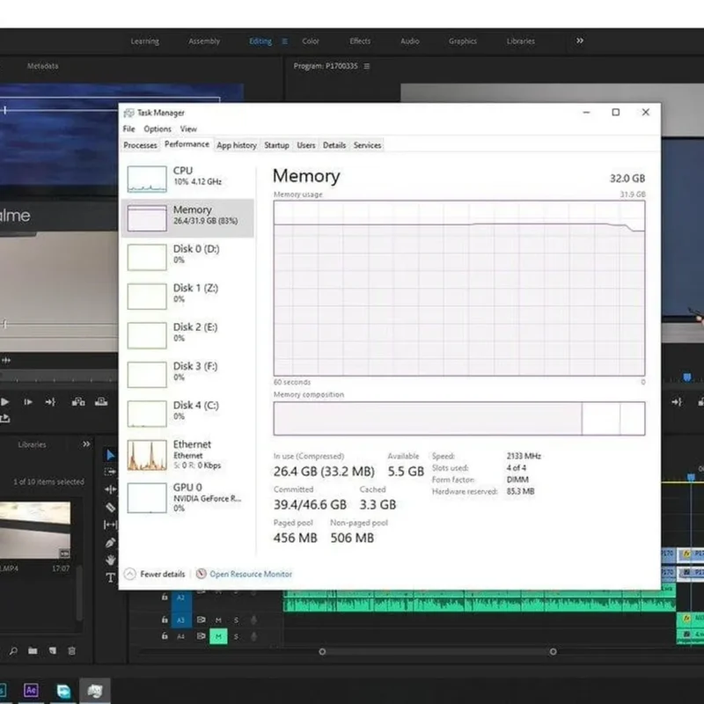Click the Overwrite button in Source monitor
This screenshot has height=704, width=704.
[101, 402]
